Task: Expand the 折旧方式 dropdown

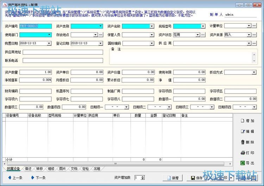Action: click(254, 72)
